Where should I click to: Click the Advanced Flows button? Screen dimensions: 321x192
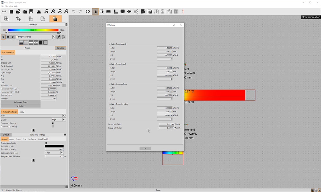click(21, 102)
